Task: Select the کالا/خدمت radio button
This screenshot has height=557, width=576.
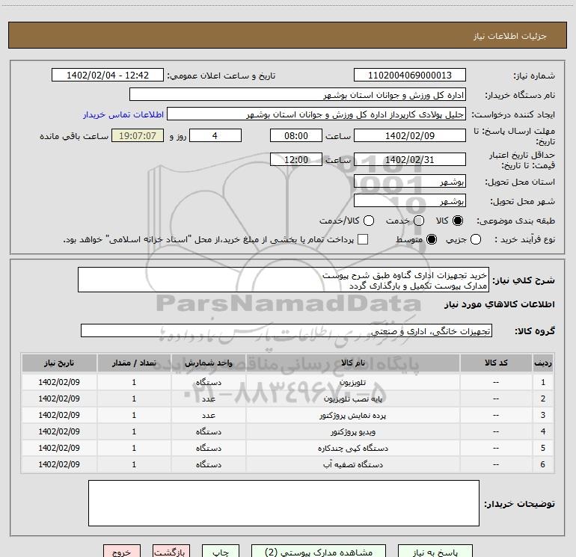Action: click(x=369, y=221)
